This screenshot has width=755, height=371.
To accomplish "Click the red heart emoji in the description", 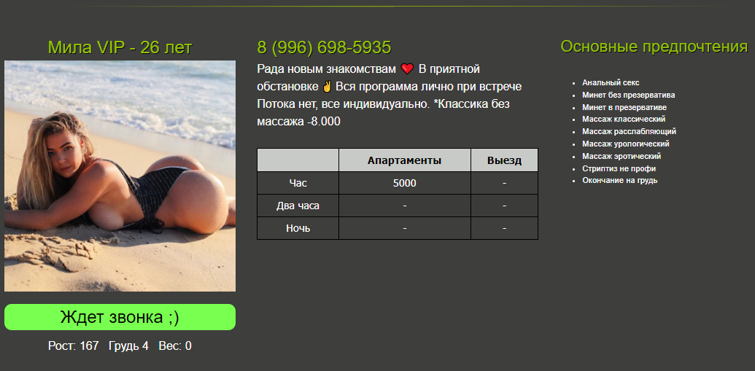I will tap(407, 69).
